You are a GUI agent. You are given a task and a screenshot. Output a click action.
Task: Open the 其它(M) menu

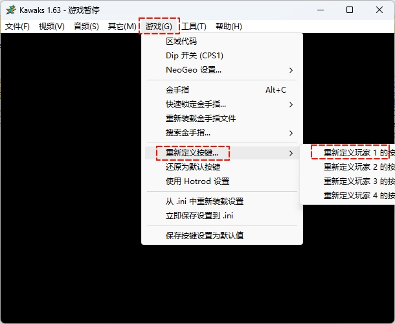pyautogui.click(x=122, y=26)
